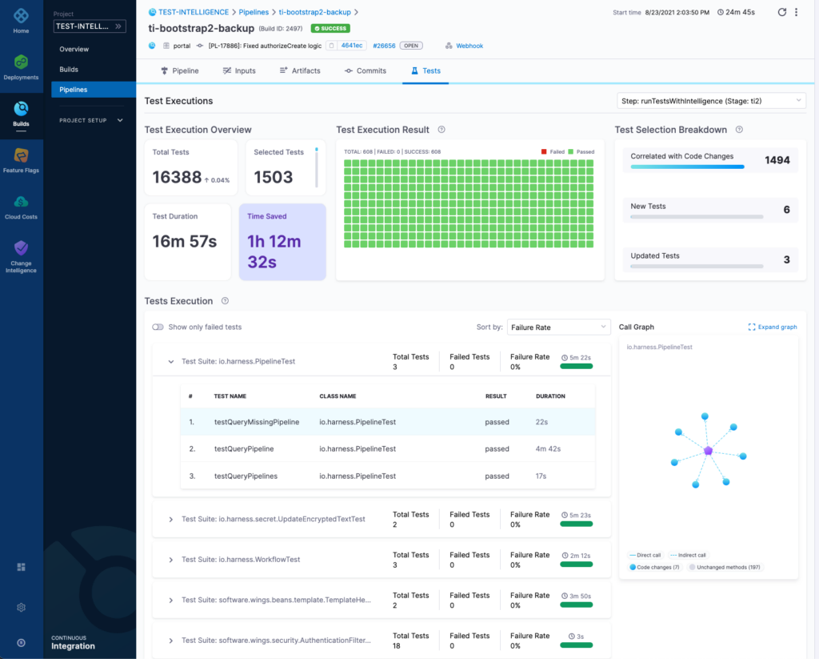Image resolution: width=819 pixels, height=659 pixels.
Task: Open Overview in project menu
Action: [x=74, y=49]
